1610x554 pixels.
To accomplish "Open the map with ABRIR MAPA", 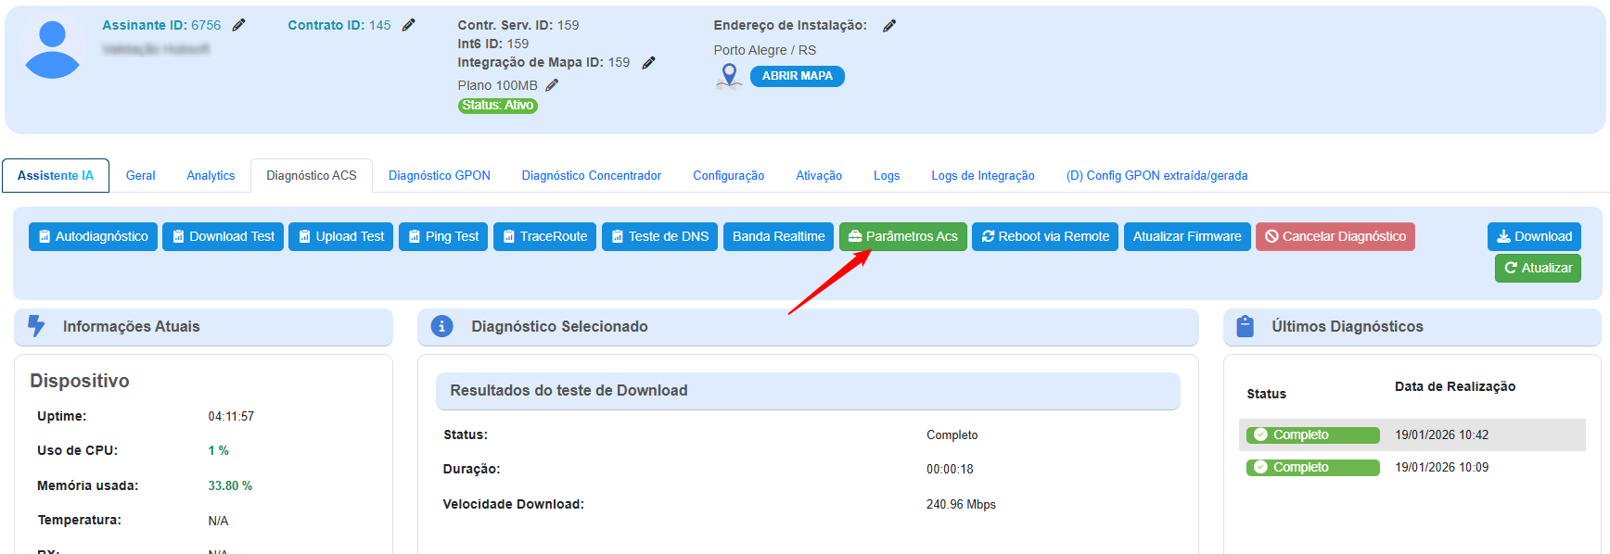I will pos(797,76).
